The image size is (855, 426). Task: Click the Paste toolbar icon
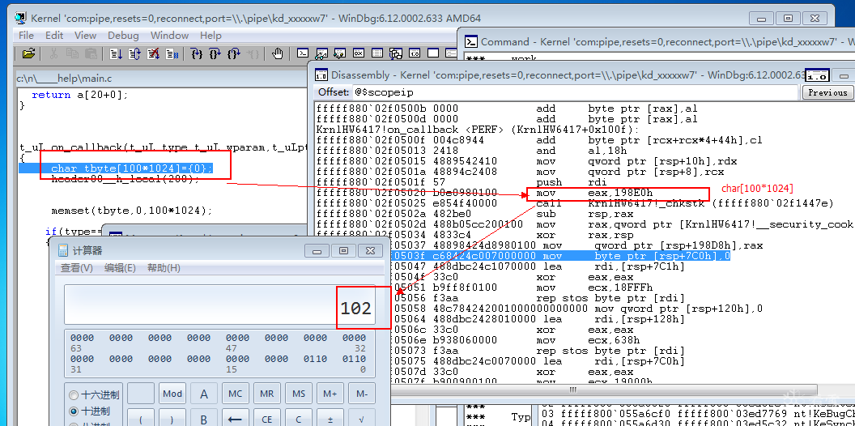tap(91, 53)
